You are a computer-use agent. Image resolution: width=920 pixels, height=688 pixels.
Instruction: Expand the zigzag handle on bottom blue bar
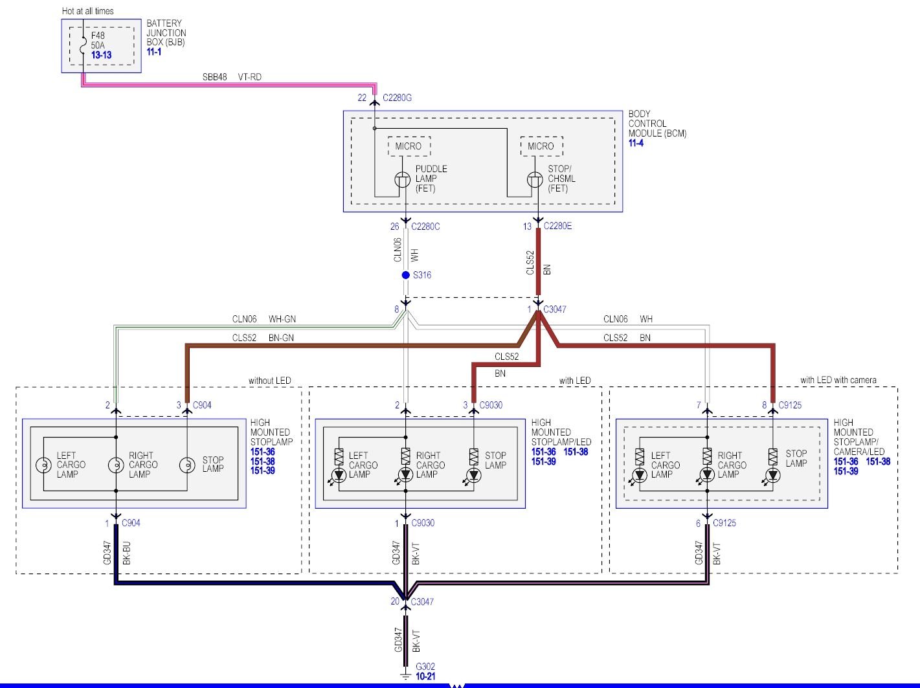click(457, 685)
